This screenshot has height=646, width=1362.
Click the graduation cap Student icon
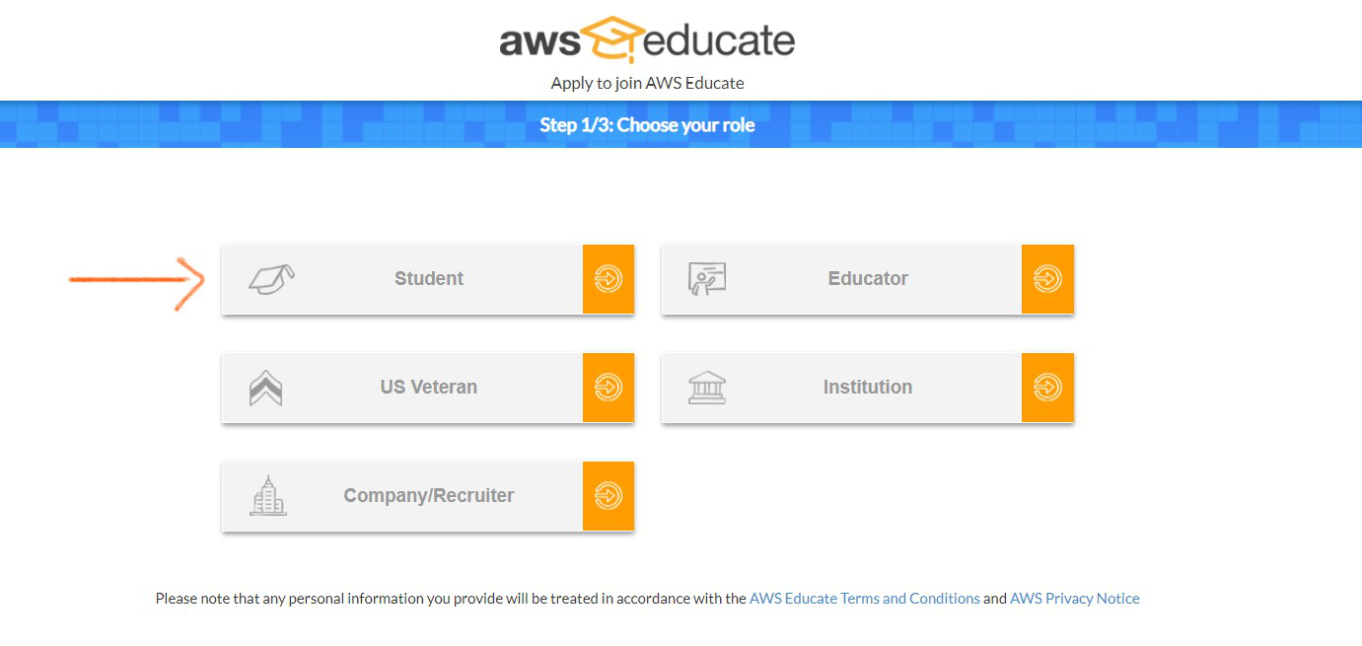tap(271, 279)
